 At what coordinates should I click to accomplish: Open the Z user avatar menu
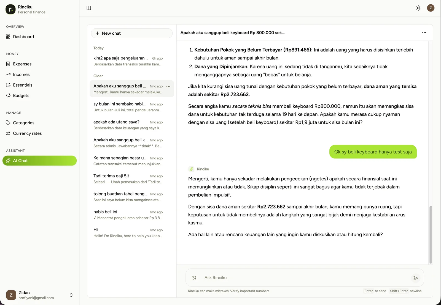pos(431,8)
